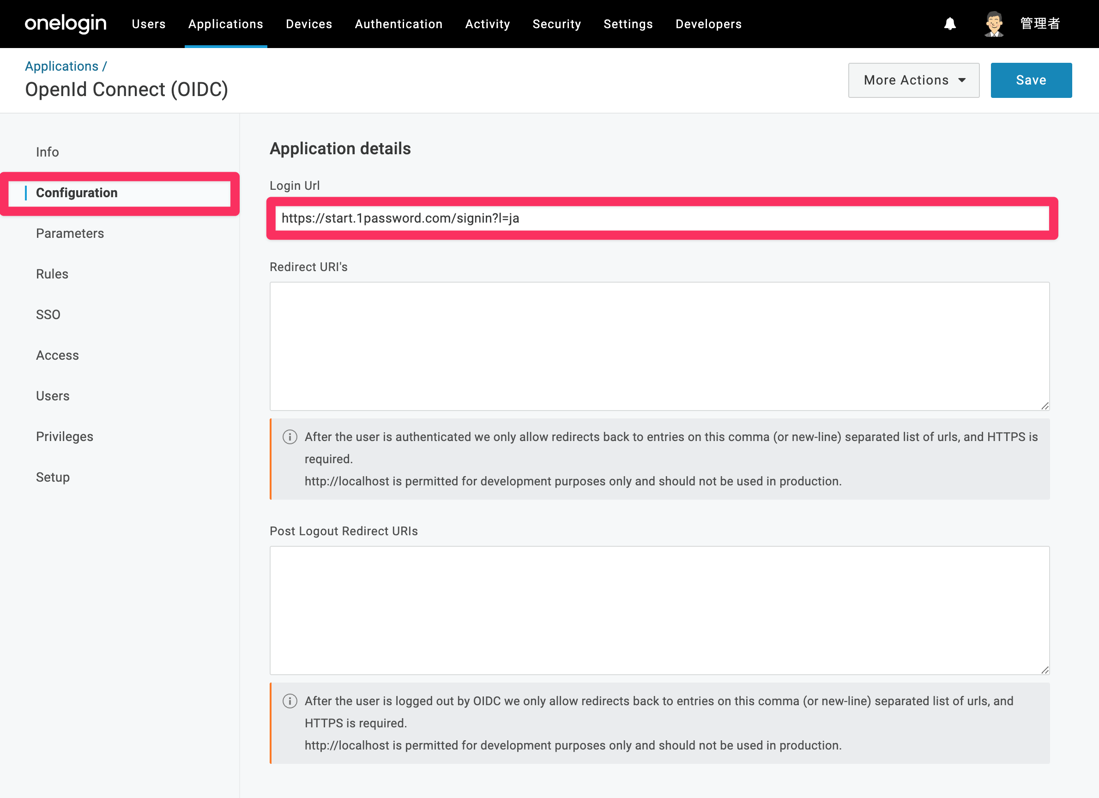Click the OneLogin logo

coord(66,24)
